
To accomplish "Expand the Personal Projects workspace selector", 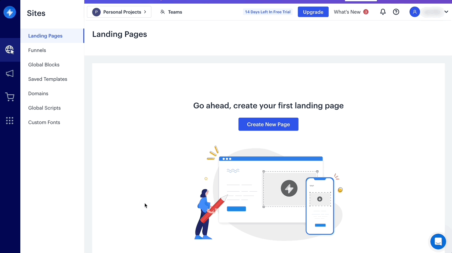I will 119,12.
